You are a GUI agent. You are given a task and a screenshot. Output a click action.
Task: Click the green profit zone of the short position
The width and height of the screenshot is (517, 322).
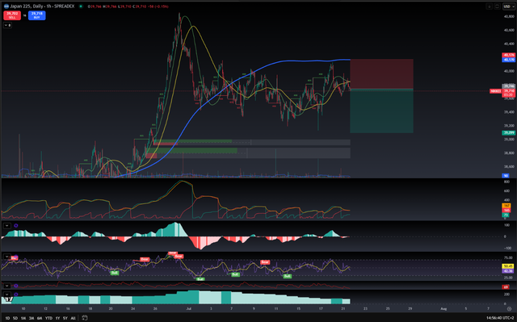(381, 111)
